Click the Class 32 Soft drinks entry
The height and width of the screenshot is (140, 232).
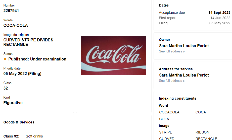[23, 136]
